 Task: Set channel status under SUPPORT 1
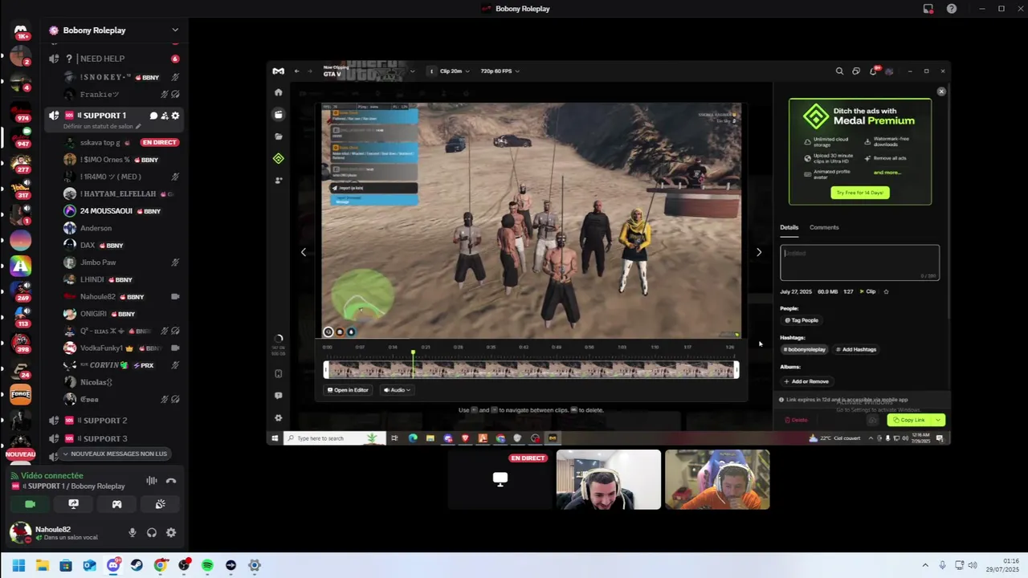(x=103, y=127)
